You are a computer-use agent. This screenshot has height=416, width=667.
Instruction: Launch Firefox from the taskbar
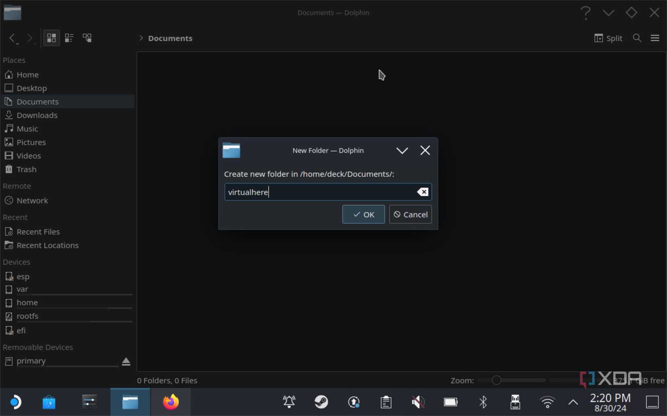point(170,402)
